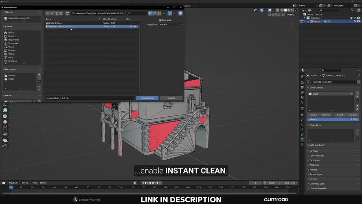Open the Keying menu
Image resolution: width=362 pixels, height=204 pixels.
point(26,183)
